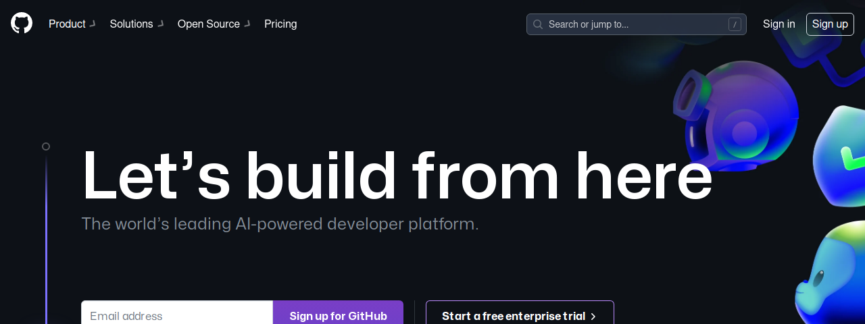The height and width of the screenshot is (324, 865).
Task: Click the green checkmark shield illustration
Action: (x=839, y=155)
